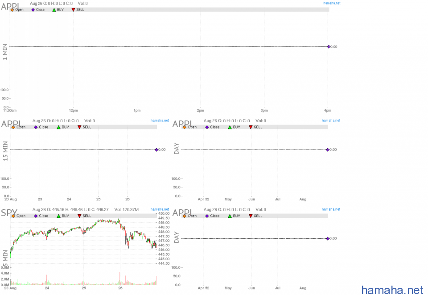Viewport: 428px width, 295px height.
Task: Click the red SELL triangle in SPY legend
Action: (79, 216)
